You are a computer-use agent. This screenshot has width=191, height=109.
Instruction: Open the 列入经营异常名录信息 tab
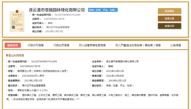point(92,45)
